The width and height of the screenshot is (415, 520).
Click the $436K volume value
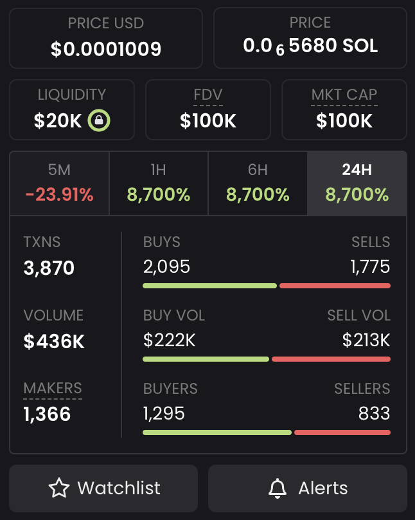(54, 341)
